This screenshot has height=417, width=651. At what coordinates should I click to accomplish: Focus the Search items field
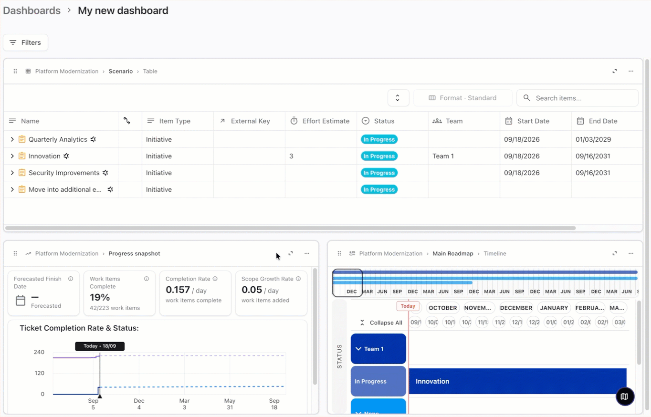(577, 98)
